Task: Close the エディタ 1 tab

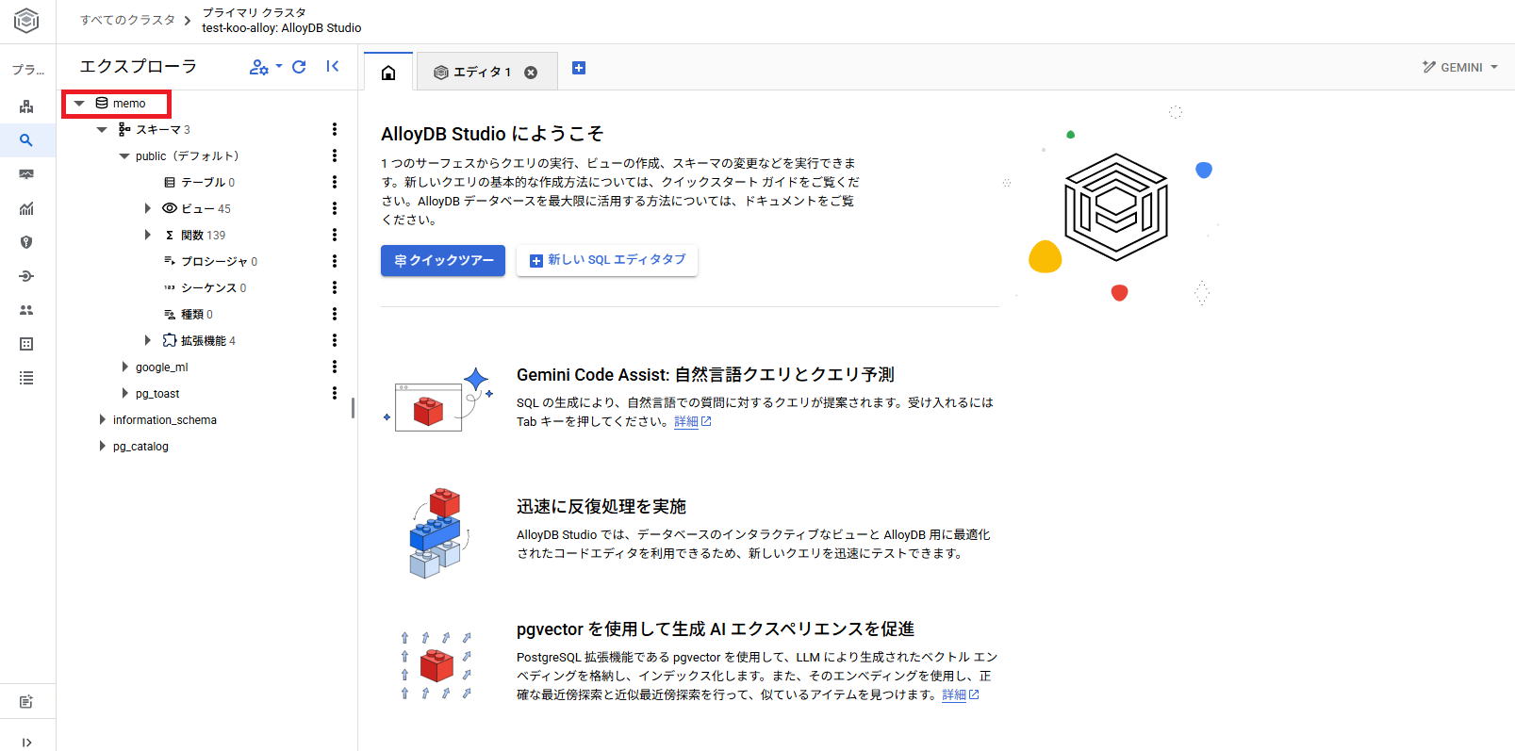Action: (x=531, y=73)
